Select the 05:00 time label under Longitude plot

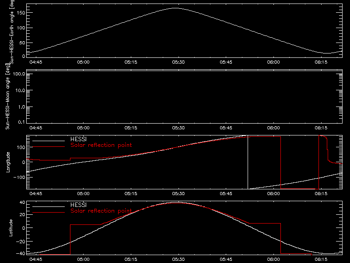click(83, 193)
